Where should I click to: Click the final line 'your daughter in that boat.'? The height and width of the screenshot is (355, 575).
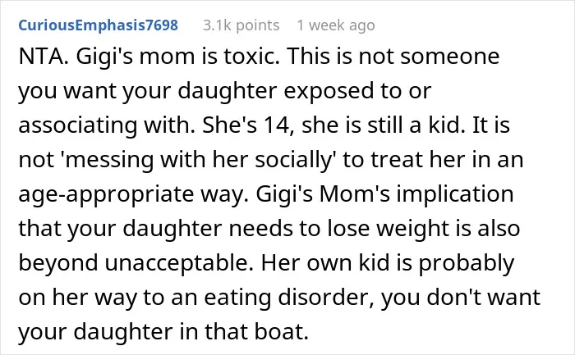tap(163, 332)
